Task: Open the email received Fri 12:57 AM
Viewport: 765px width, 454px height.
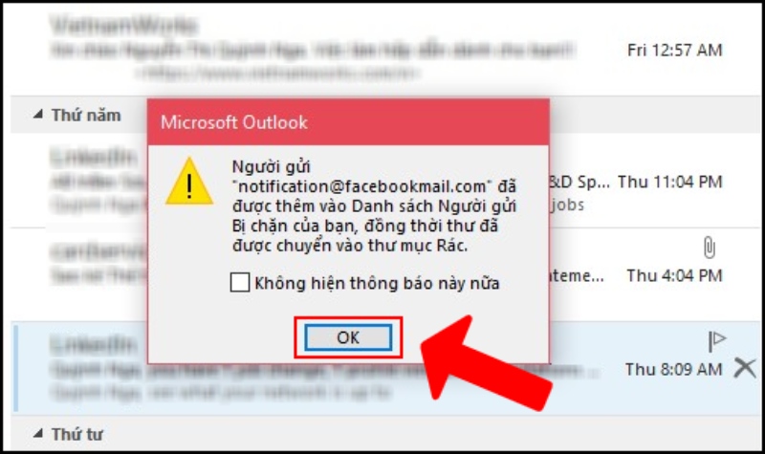Action: click(385, 50)
